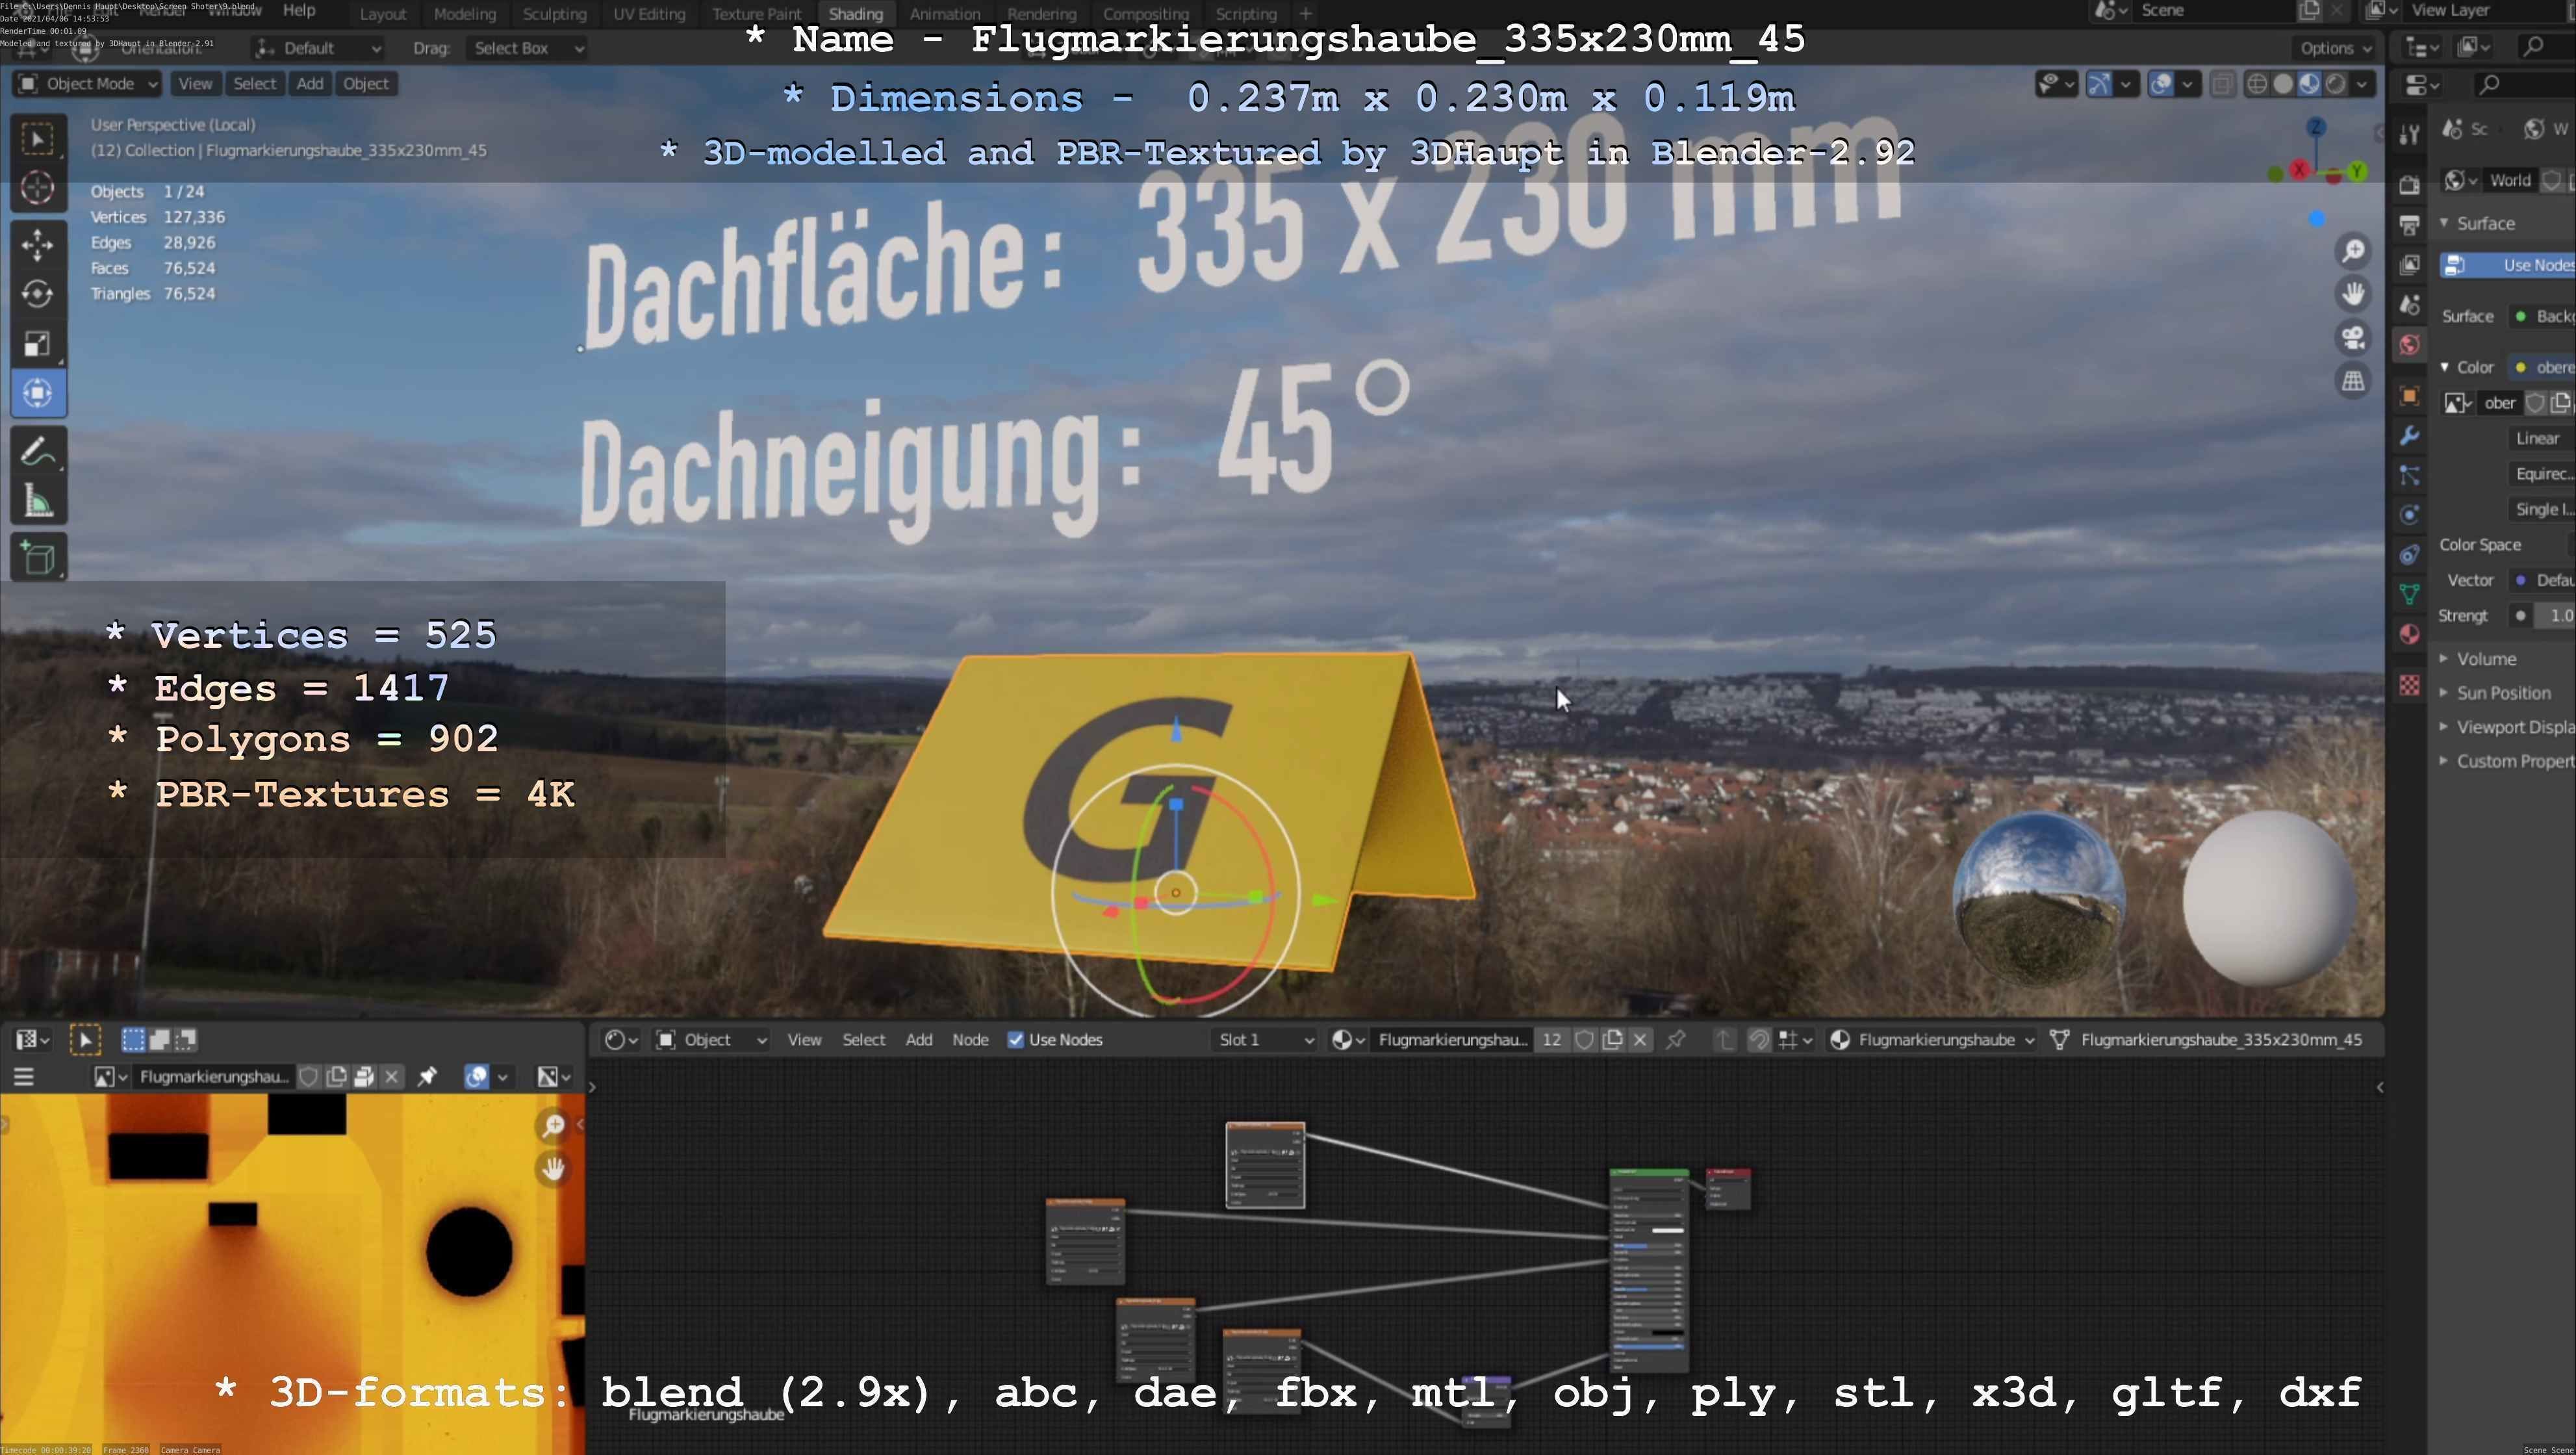
Task: Choose the Annotate pencil tool
Action: pyautogui.click(x=37, y=452)
